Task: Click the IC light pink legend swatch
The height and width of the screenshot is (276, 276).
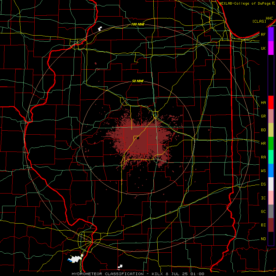Action: (x=271, y=198)
